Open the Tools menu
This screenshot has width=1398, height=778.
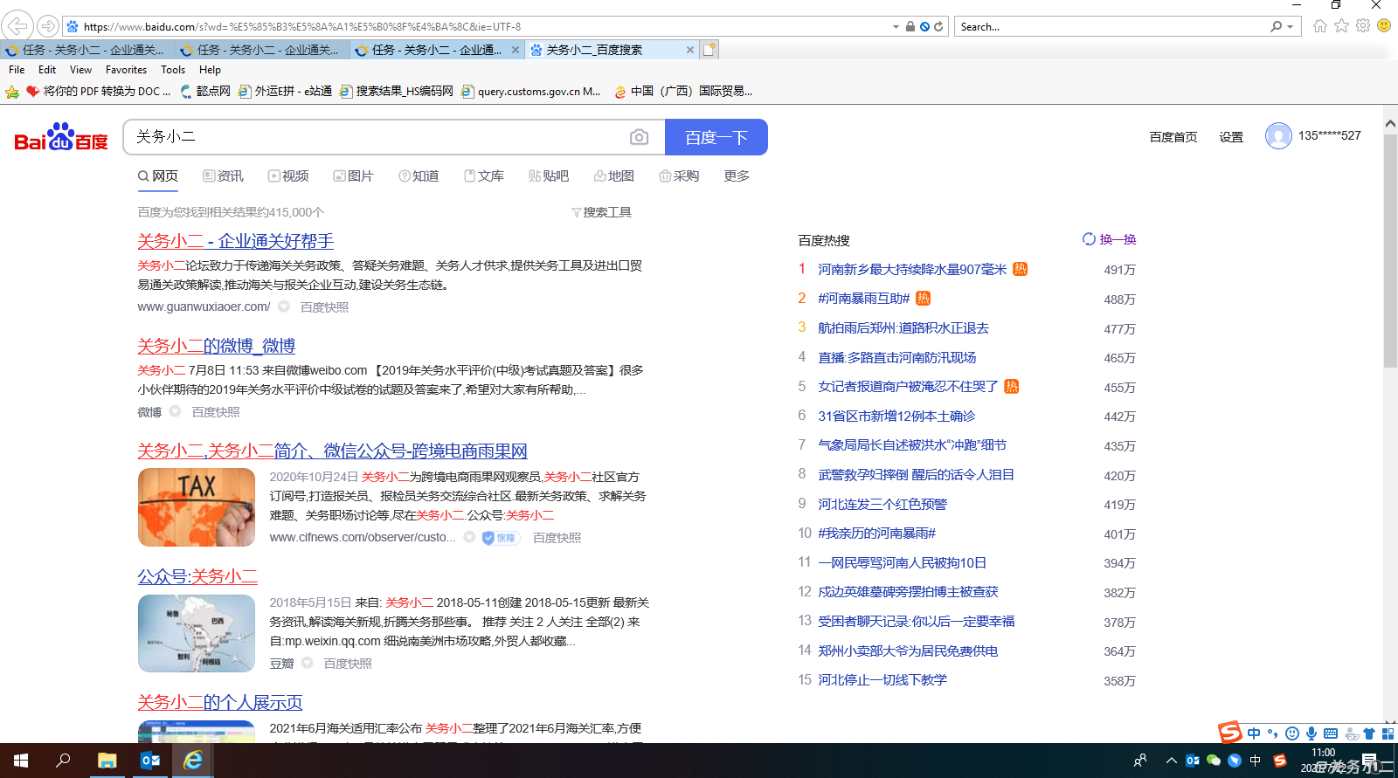[x=173, y=70]
